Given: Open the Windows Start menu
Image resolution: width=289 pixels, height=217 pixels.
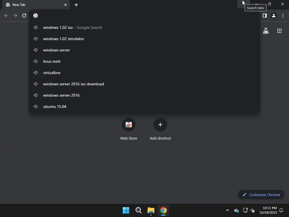Looking at the screenshot, I should (126, 210).
